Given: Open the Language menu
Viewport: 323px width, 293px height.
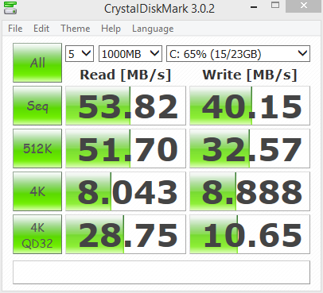Looking at the screenshot, I should pyautogui.click(x=153, y=29).
